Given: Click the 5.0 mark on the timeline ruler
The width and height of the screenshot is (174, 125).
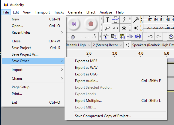Looking at the screenshot, I should pyautogui.click(x=166, y=53).
